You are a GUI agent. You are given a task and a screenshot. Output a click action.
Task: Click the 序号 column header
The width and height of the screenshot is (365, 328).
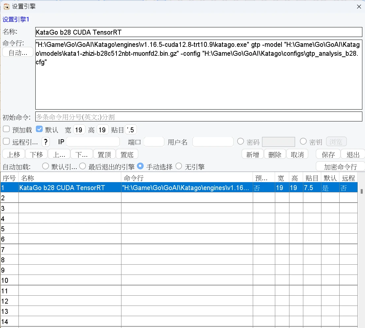click(9, 178)
